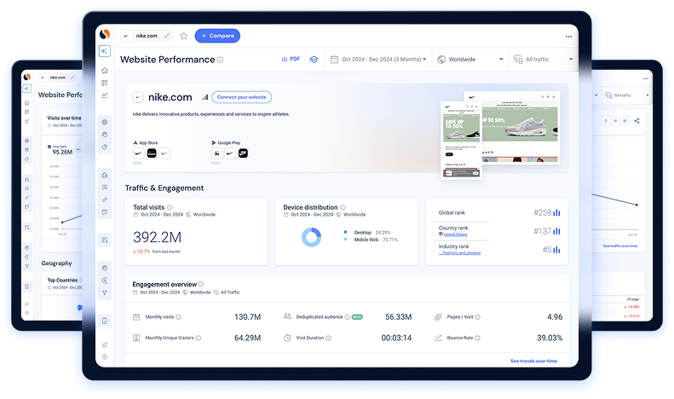
Task: Click the signal bars icon next to nike.com heading
Action: 205,97
